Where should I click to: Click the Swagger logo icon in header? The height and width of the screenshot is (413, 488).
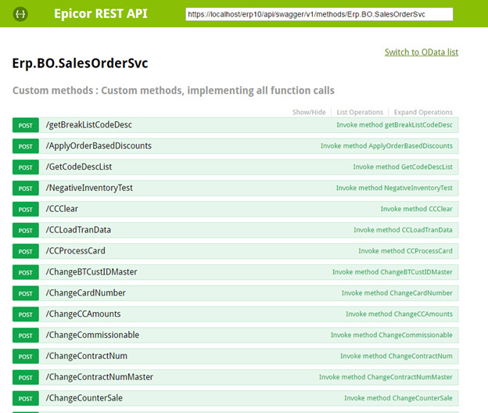(x=20, y=14)
